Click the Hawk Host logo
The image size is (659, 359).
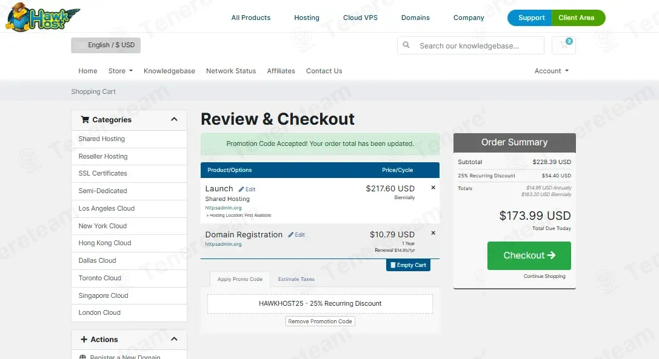tap(42, 17)
